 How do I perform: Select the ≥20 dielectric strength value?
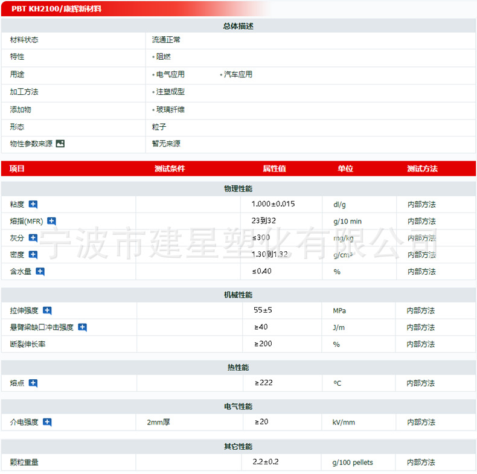click(x=261, y=421)
